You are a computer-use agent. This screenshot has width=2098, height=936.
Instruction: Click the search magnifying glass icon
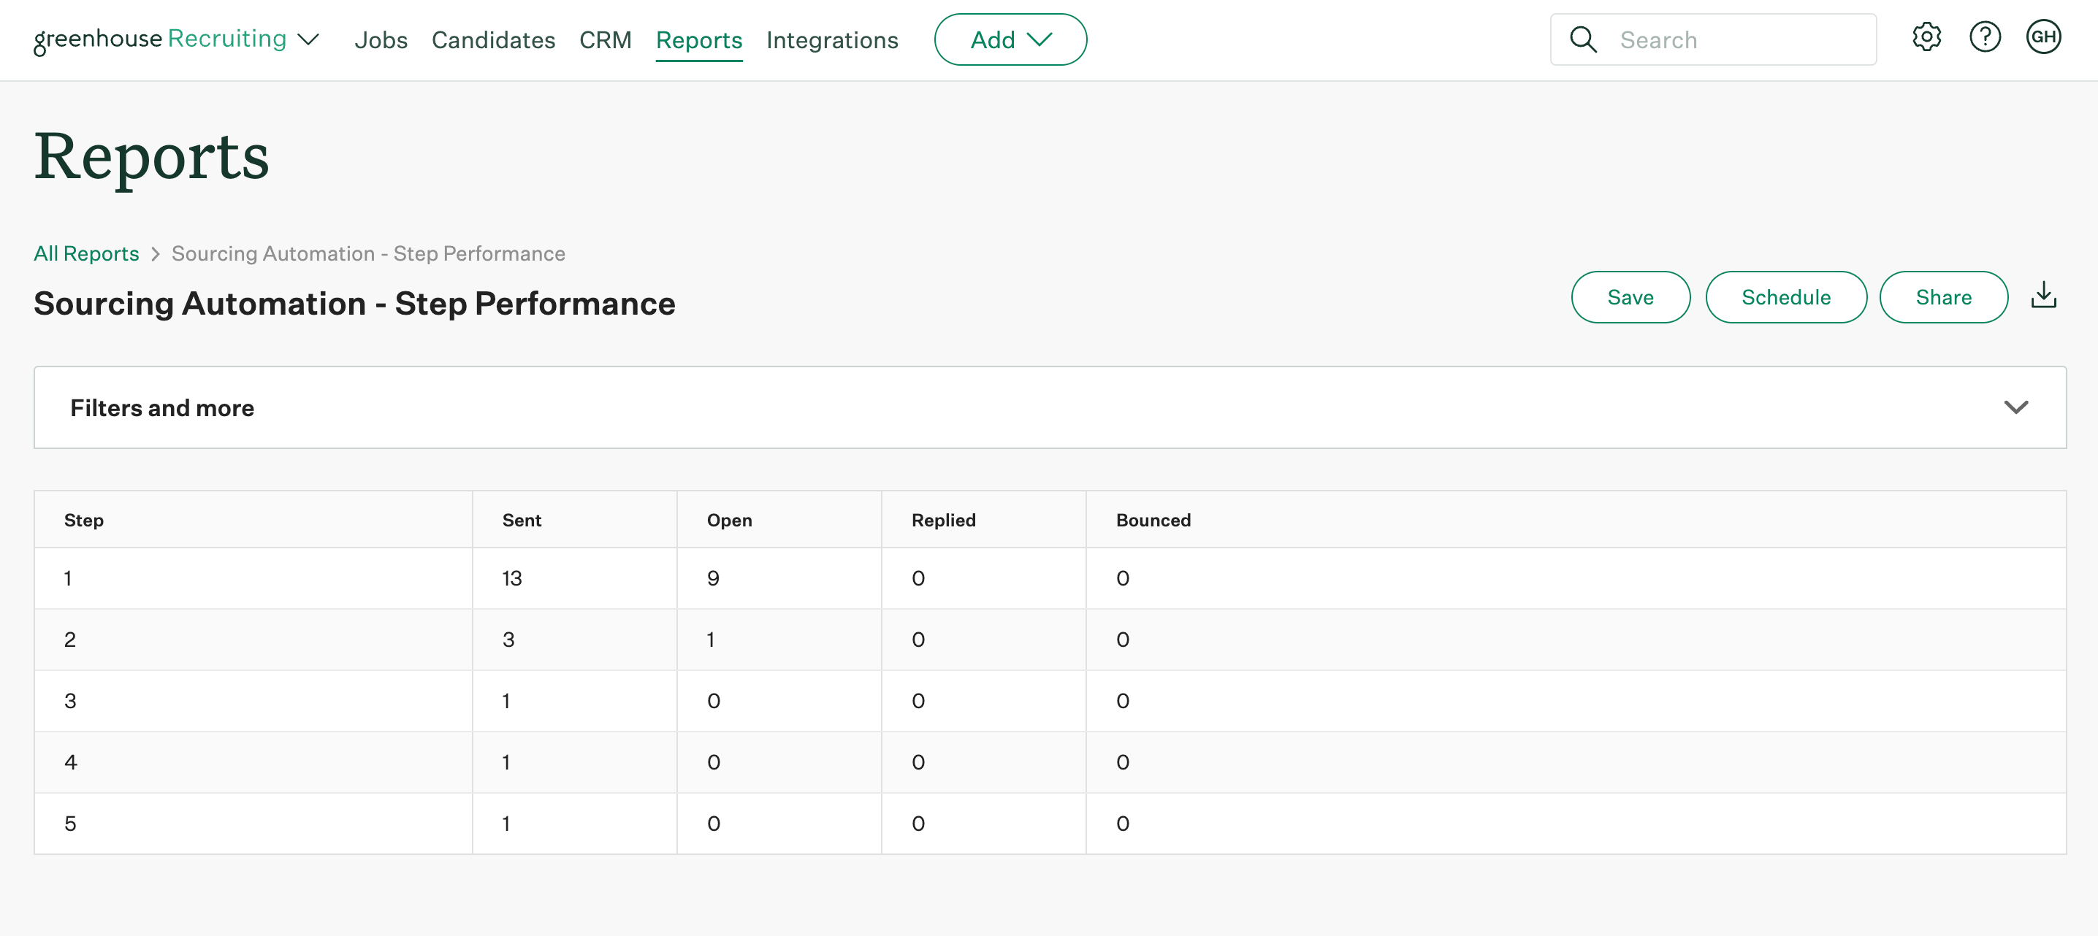coord(1585,39)
